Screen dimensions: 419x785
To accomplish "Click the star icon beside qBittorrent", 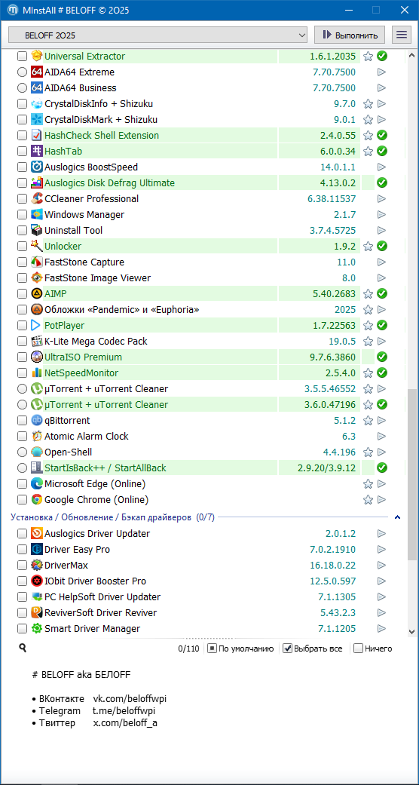I will (x=368, y=421).
